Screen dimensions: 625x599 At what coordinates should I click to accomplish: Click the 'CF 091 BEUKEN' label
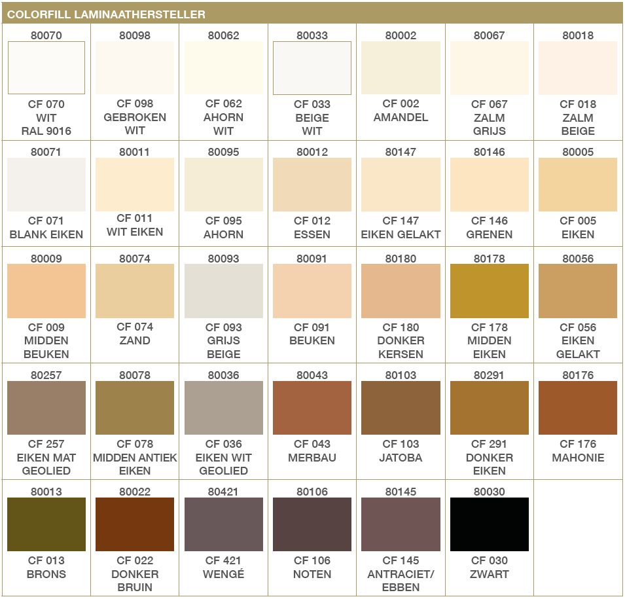point(312,334)
